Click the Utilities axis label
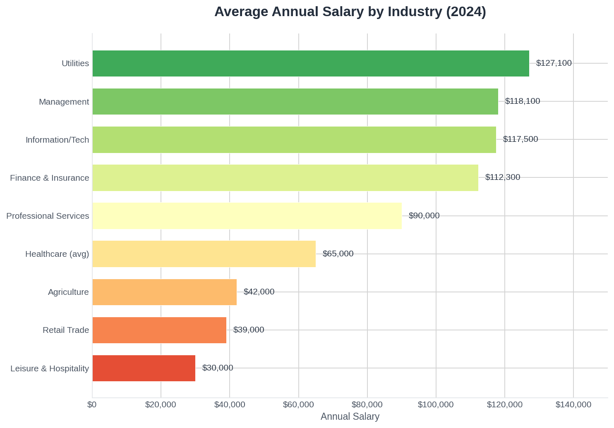Screen dimensions: 614x428 click(75, 63)
